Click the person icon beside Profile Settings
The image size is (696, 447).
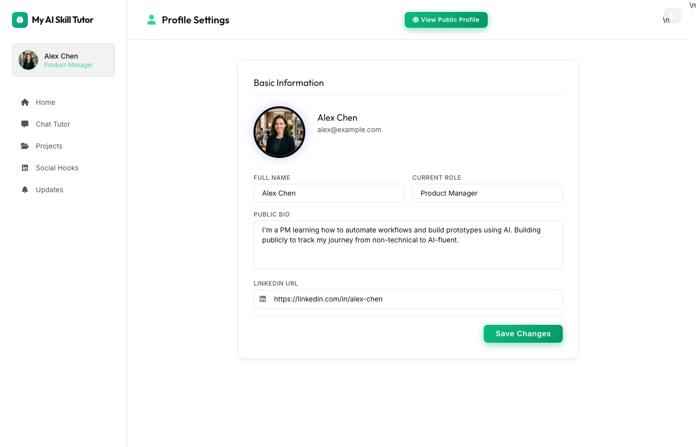click(152, 20)
